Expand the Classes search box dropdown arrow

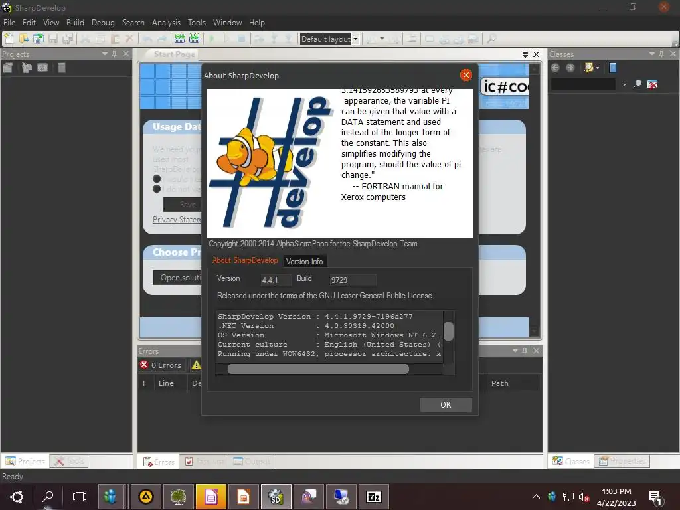(x=624, y=84)
